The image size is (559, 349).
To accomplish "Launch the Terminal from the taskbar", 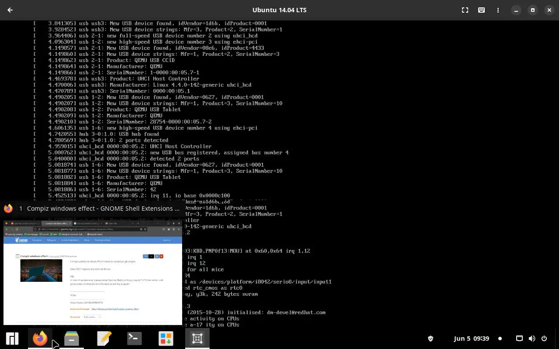I will (x=135, y=339).
